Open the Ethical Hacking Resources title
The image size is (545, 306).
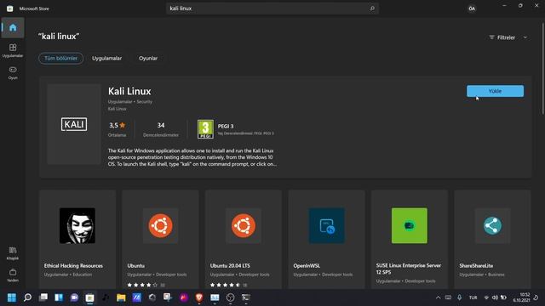(x=73, y=266)
